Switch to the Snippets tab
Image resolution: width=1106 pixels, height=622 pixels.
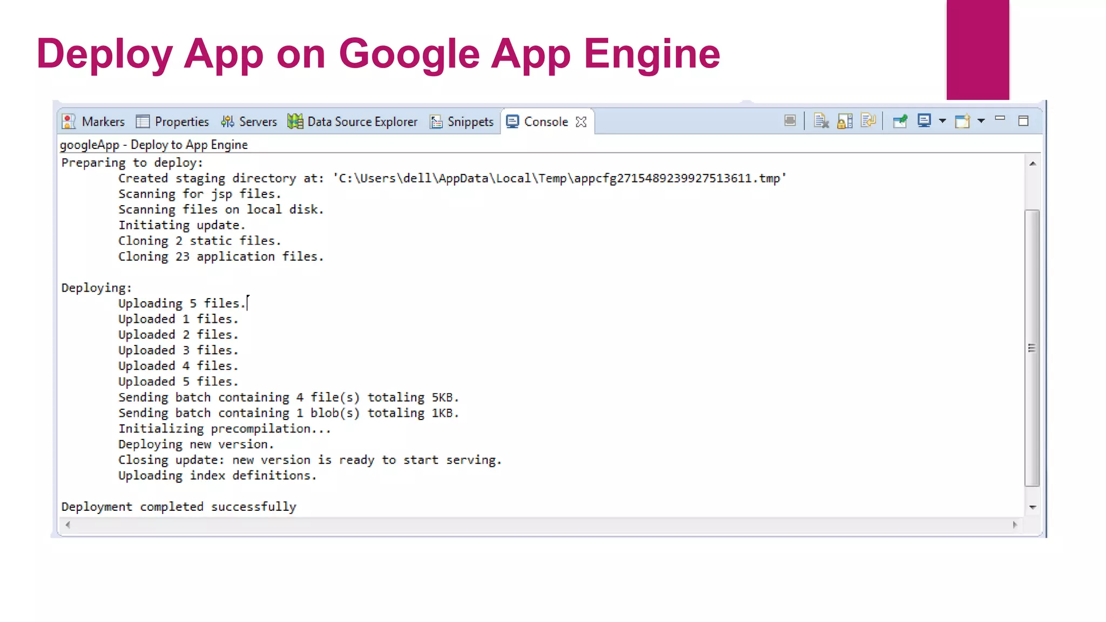tap(462, 121)
